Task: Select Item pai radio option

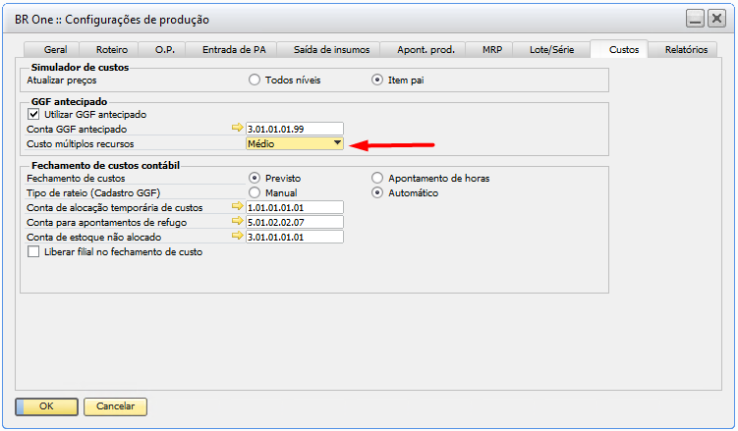Action: pos(377,80)
